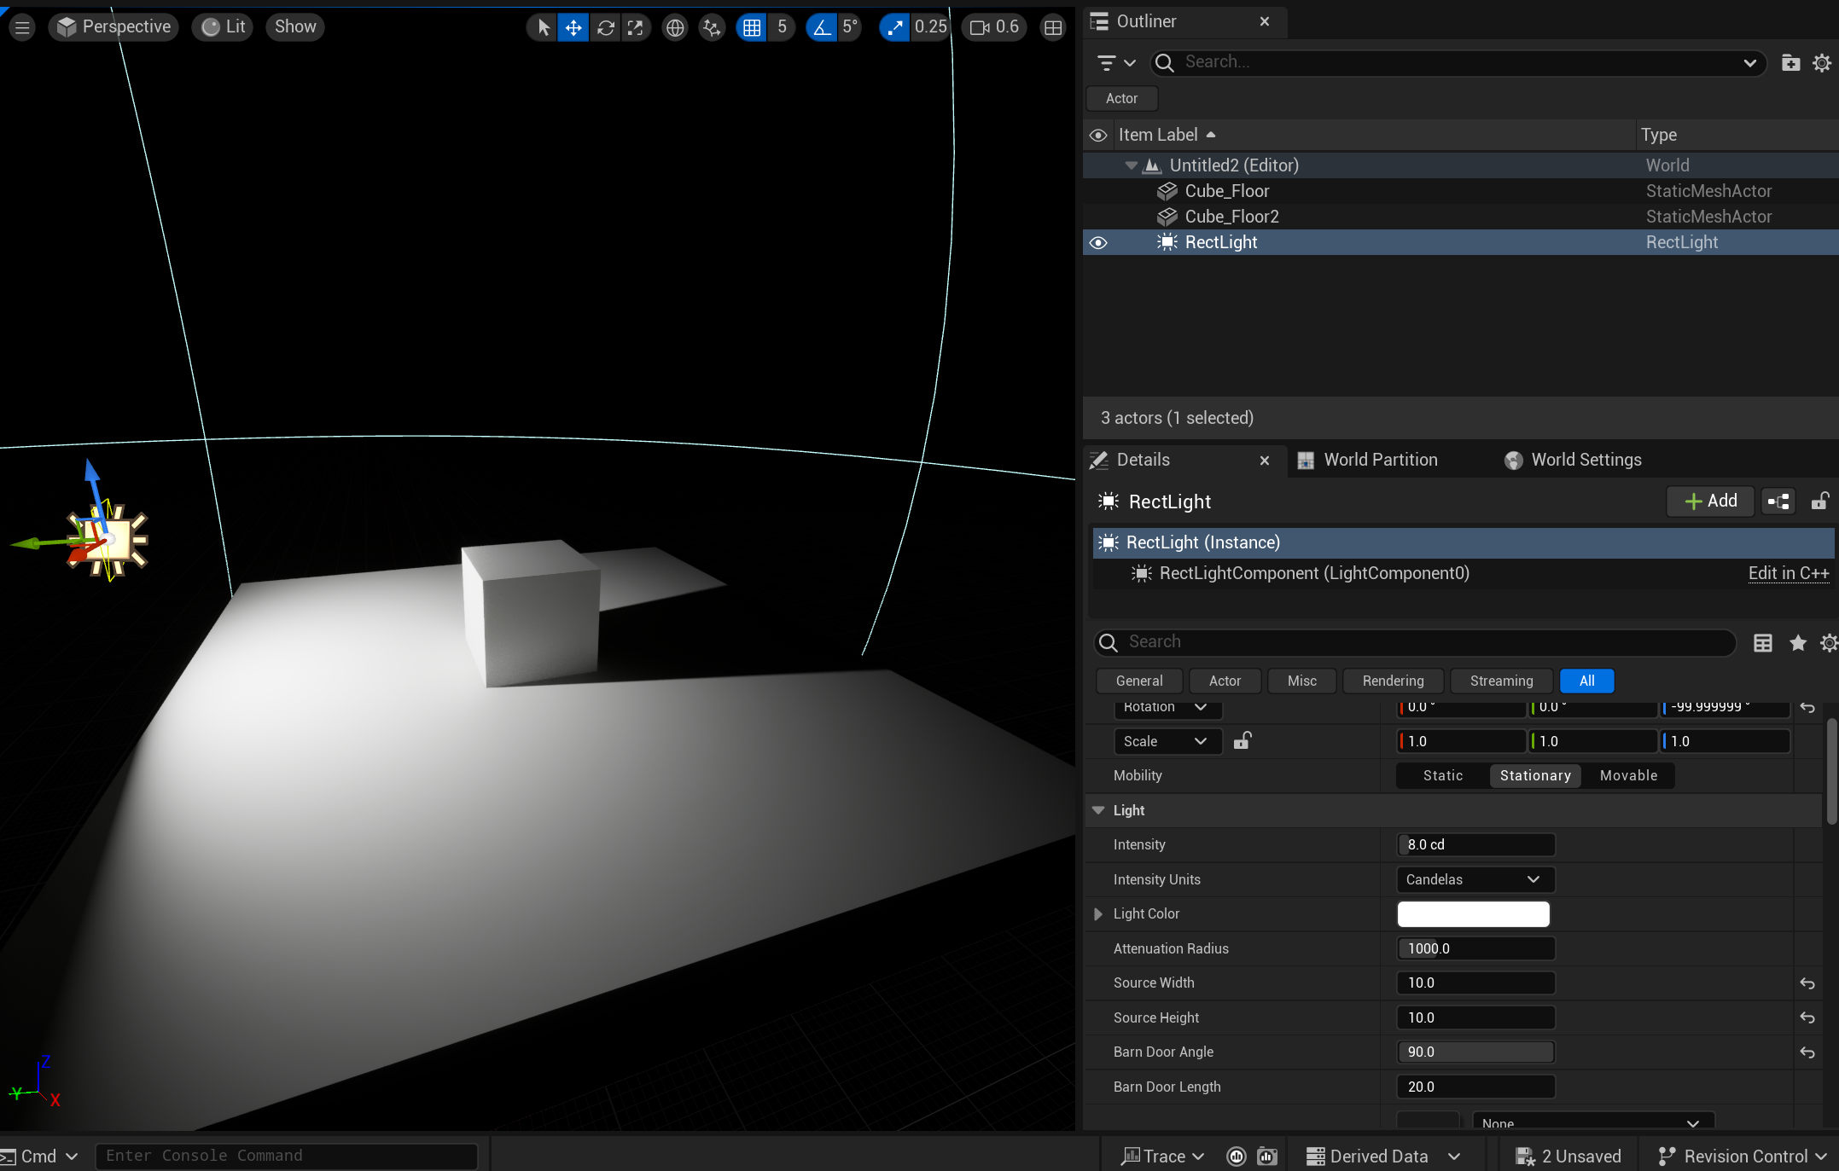Open viewport layout options icon

pyautogui.click(x=1053, y=28)
